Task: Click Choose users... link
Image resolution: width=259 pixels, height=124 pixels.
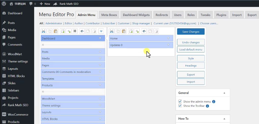Action: pos(209,23)
